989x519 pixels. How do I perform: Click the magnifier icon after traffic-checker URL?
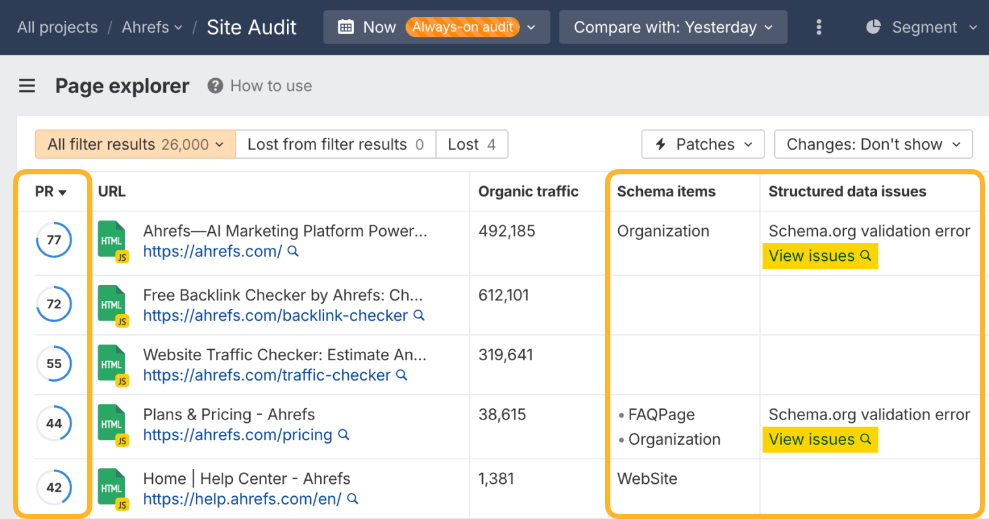tap(401, 375)
